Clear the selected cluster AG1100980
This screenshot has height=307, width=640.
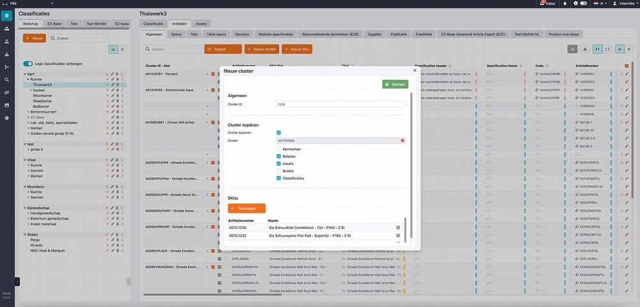click(x=403, y=141)
